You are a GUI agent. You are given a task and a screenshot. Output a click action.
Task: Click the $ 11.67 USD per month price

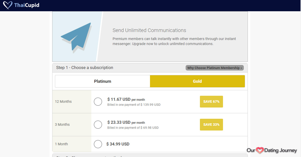tap(126, 99)
